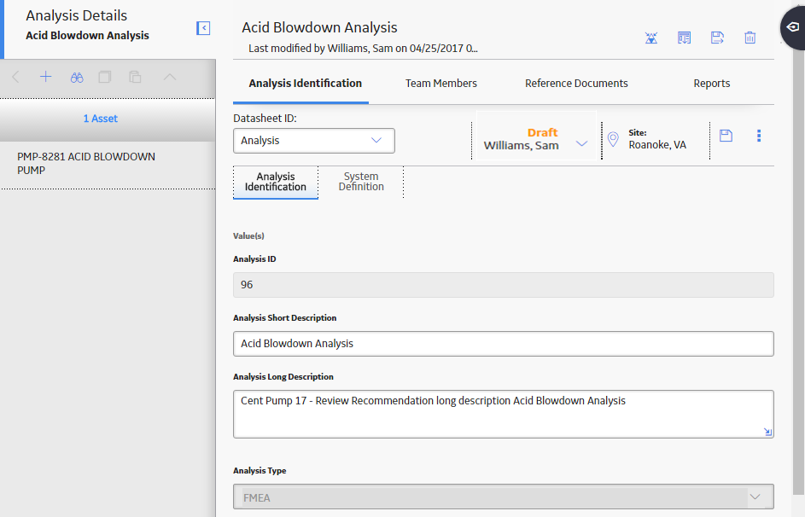Screen dimensions: 805x517
Task: Go to the Reports tab
Action: pos(712,83)
